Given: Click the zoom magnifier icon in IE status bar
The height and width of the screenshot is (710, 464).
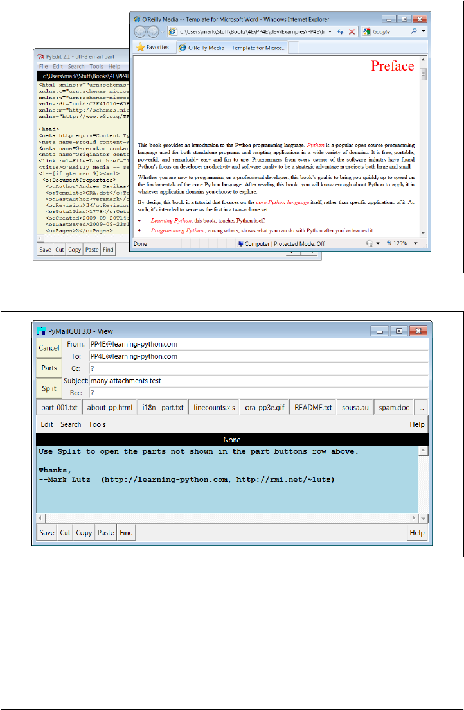Looking at the screenshot, I should point(389,243).
